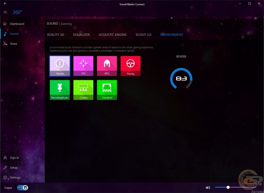Click the Gaming label in the SOUND header

(x=66, y=24)
